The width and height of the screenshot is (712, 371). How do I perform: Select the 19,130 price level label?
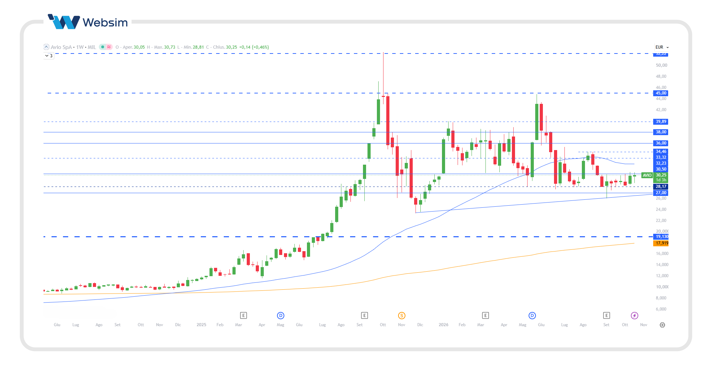click(x=661, y=237)
